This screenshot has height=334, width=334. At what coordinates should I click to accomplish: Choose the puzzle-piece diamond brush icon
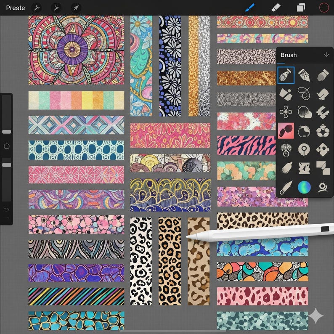[323, 150]
